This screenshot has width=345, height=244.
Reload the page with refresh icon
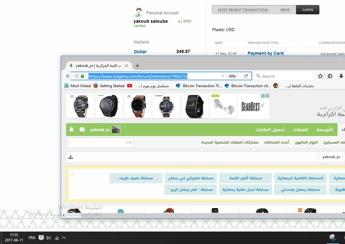[246, 76]
